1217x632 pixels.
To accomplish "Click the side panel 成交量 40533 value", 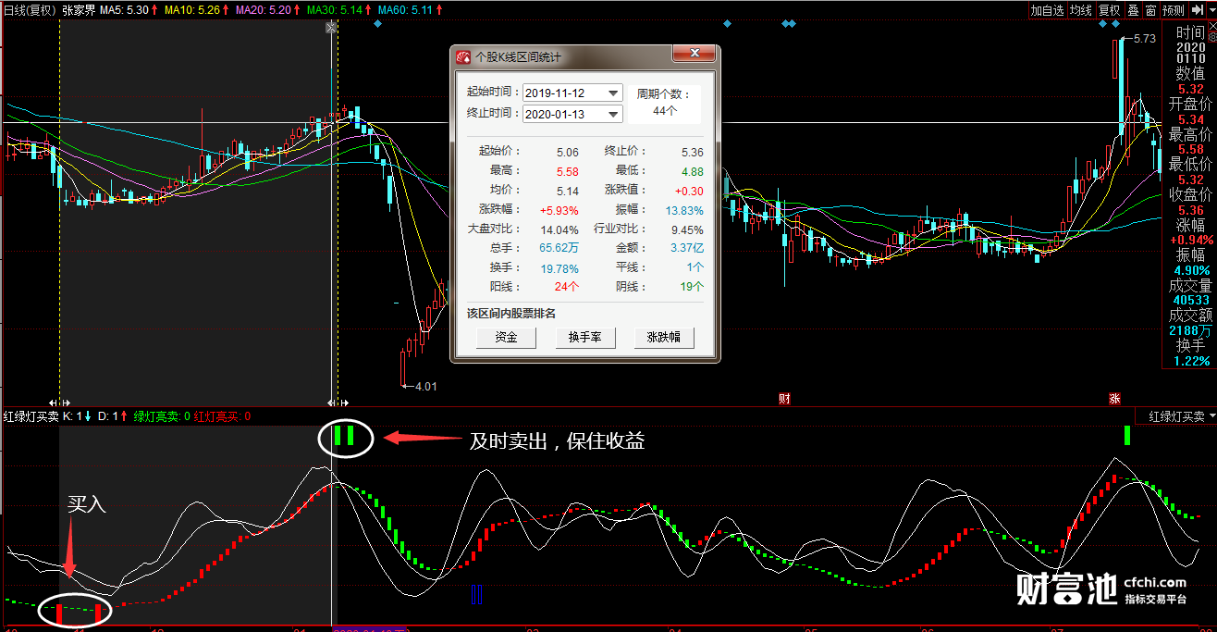I will 1191,300.
